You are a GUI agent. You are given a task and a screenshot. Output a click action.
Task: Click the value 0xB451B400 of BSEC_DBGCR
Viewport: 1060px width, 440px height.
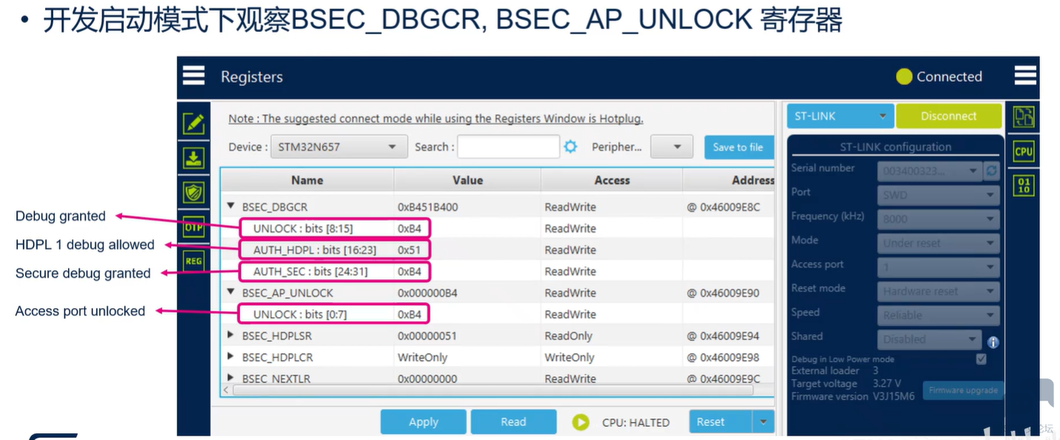pos(427,207)
